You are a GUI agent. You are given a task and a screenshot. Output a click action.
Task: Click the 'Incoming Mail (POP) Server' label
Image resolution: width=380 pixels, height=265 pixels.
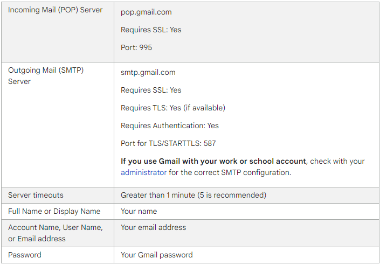56,10
